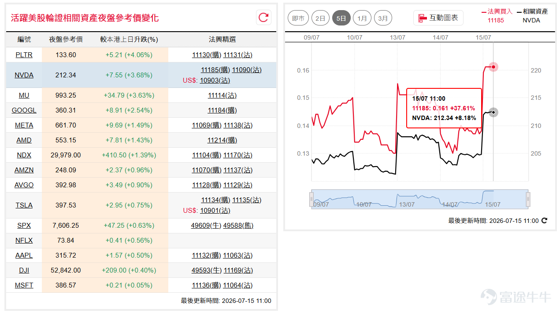Open AMZN ticker link

(x=24, y=170)
